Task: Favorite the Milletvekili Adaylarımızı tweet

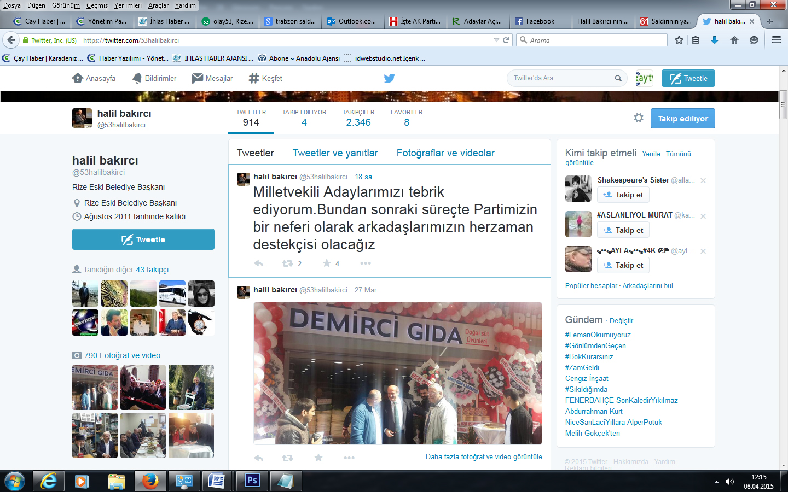Action: [327, 263]
